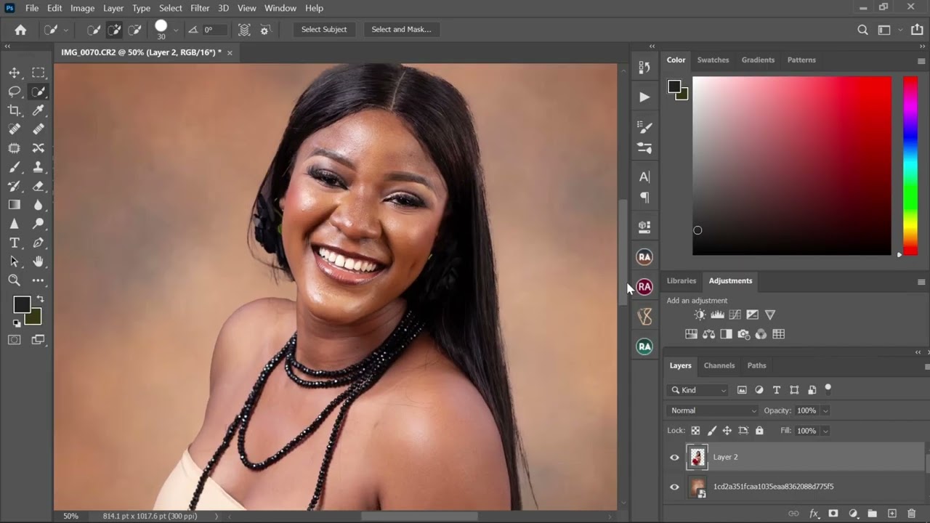The width and height of the screenshot is (930, 523).
Task: Select the Path Selection arrow tool
Action: click(x=15, y=261)
